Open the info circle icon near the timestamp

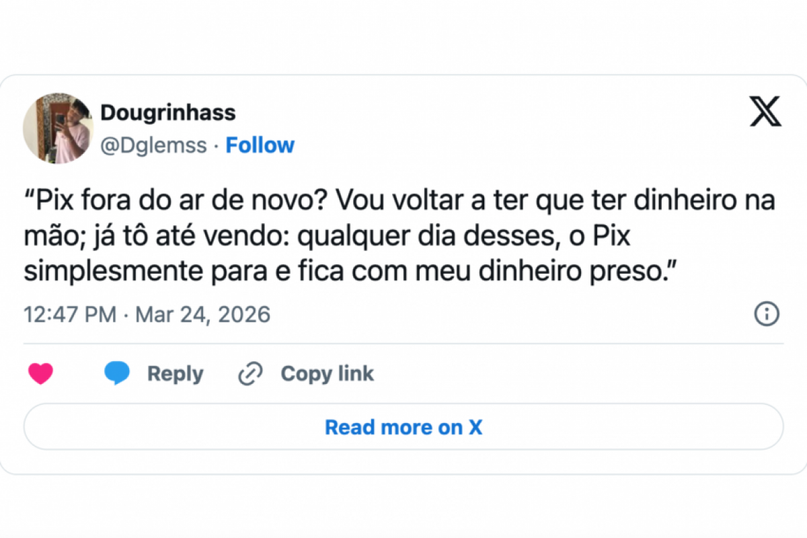(x=766, y=314)
